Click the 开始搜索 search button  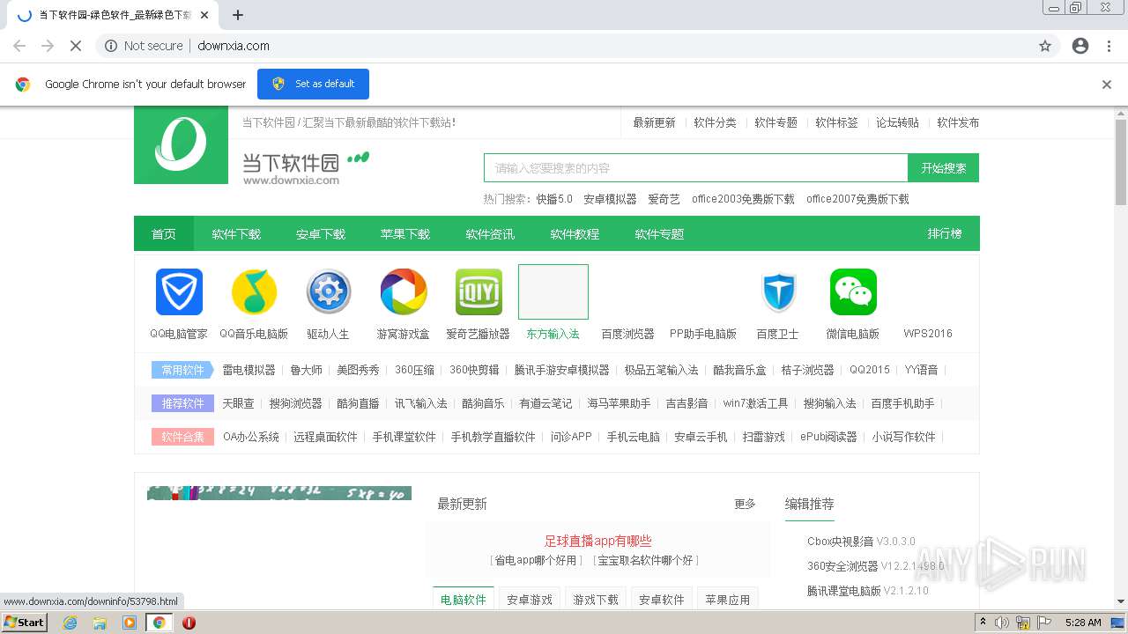[x=944, y=168]
